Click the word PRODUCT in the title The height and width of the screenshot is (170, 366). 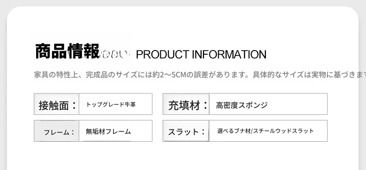pos(163,54)
